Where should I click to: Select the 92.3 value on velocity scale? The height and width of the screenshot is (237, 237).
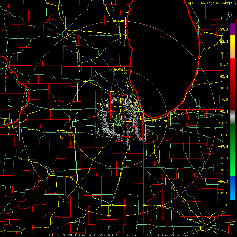224,41
